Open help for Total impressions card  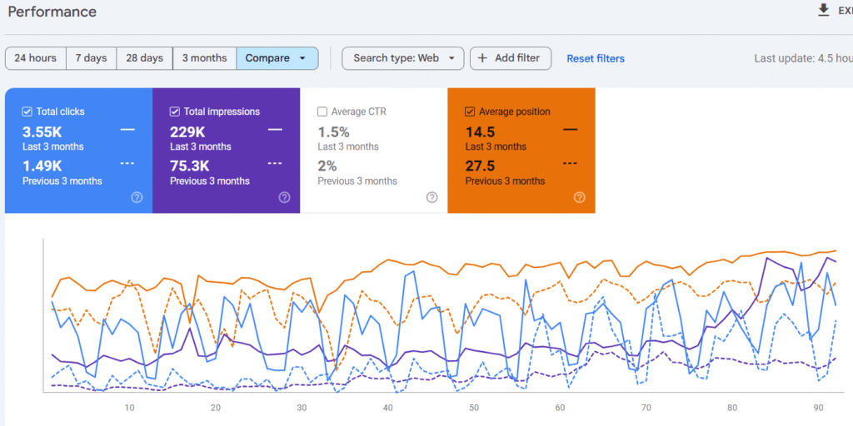(x=285, y=197)
